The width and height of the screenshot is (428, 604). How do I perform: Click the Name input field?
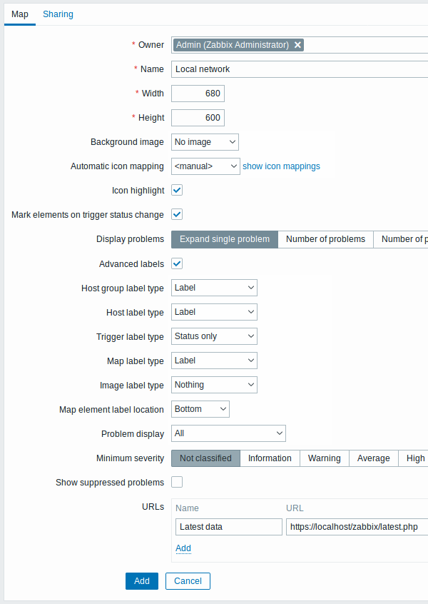click(x=300, y=69)
